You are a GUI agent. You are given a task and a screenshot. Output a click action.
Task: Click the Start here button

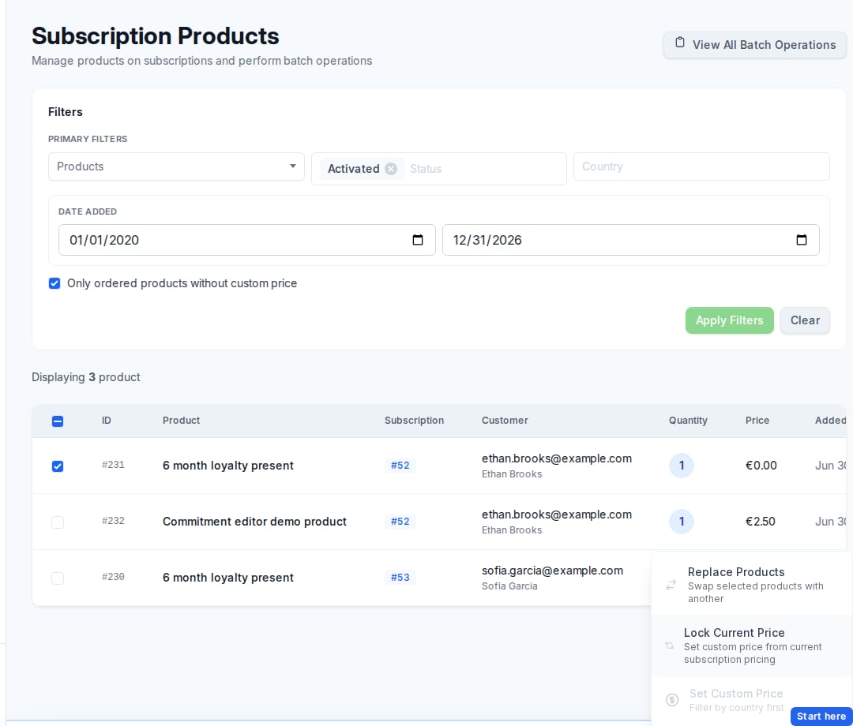coord(821,717)
